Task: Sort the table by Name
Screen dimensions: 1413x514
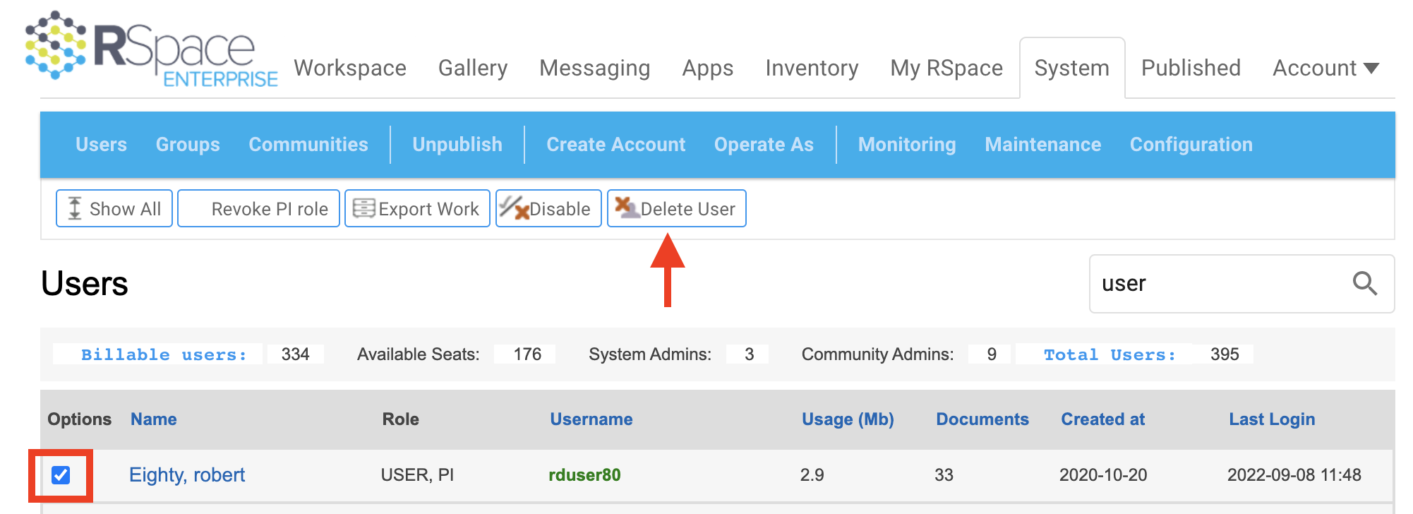Action: [x=154, y=419]
